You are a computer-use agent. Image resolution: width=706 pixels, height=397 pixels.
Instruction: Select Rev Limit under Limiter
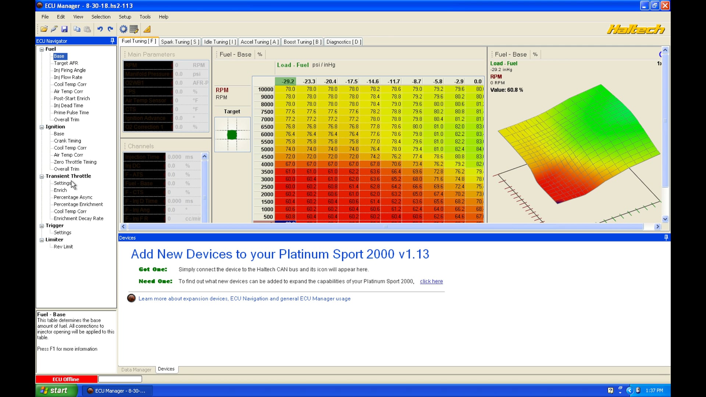click(63, 247)
